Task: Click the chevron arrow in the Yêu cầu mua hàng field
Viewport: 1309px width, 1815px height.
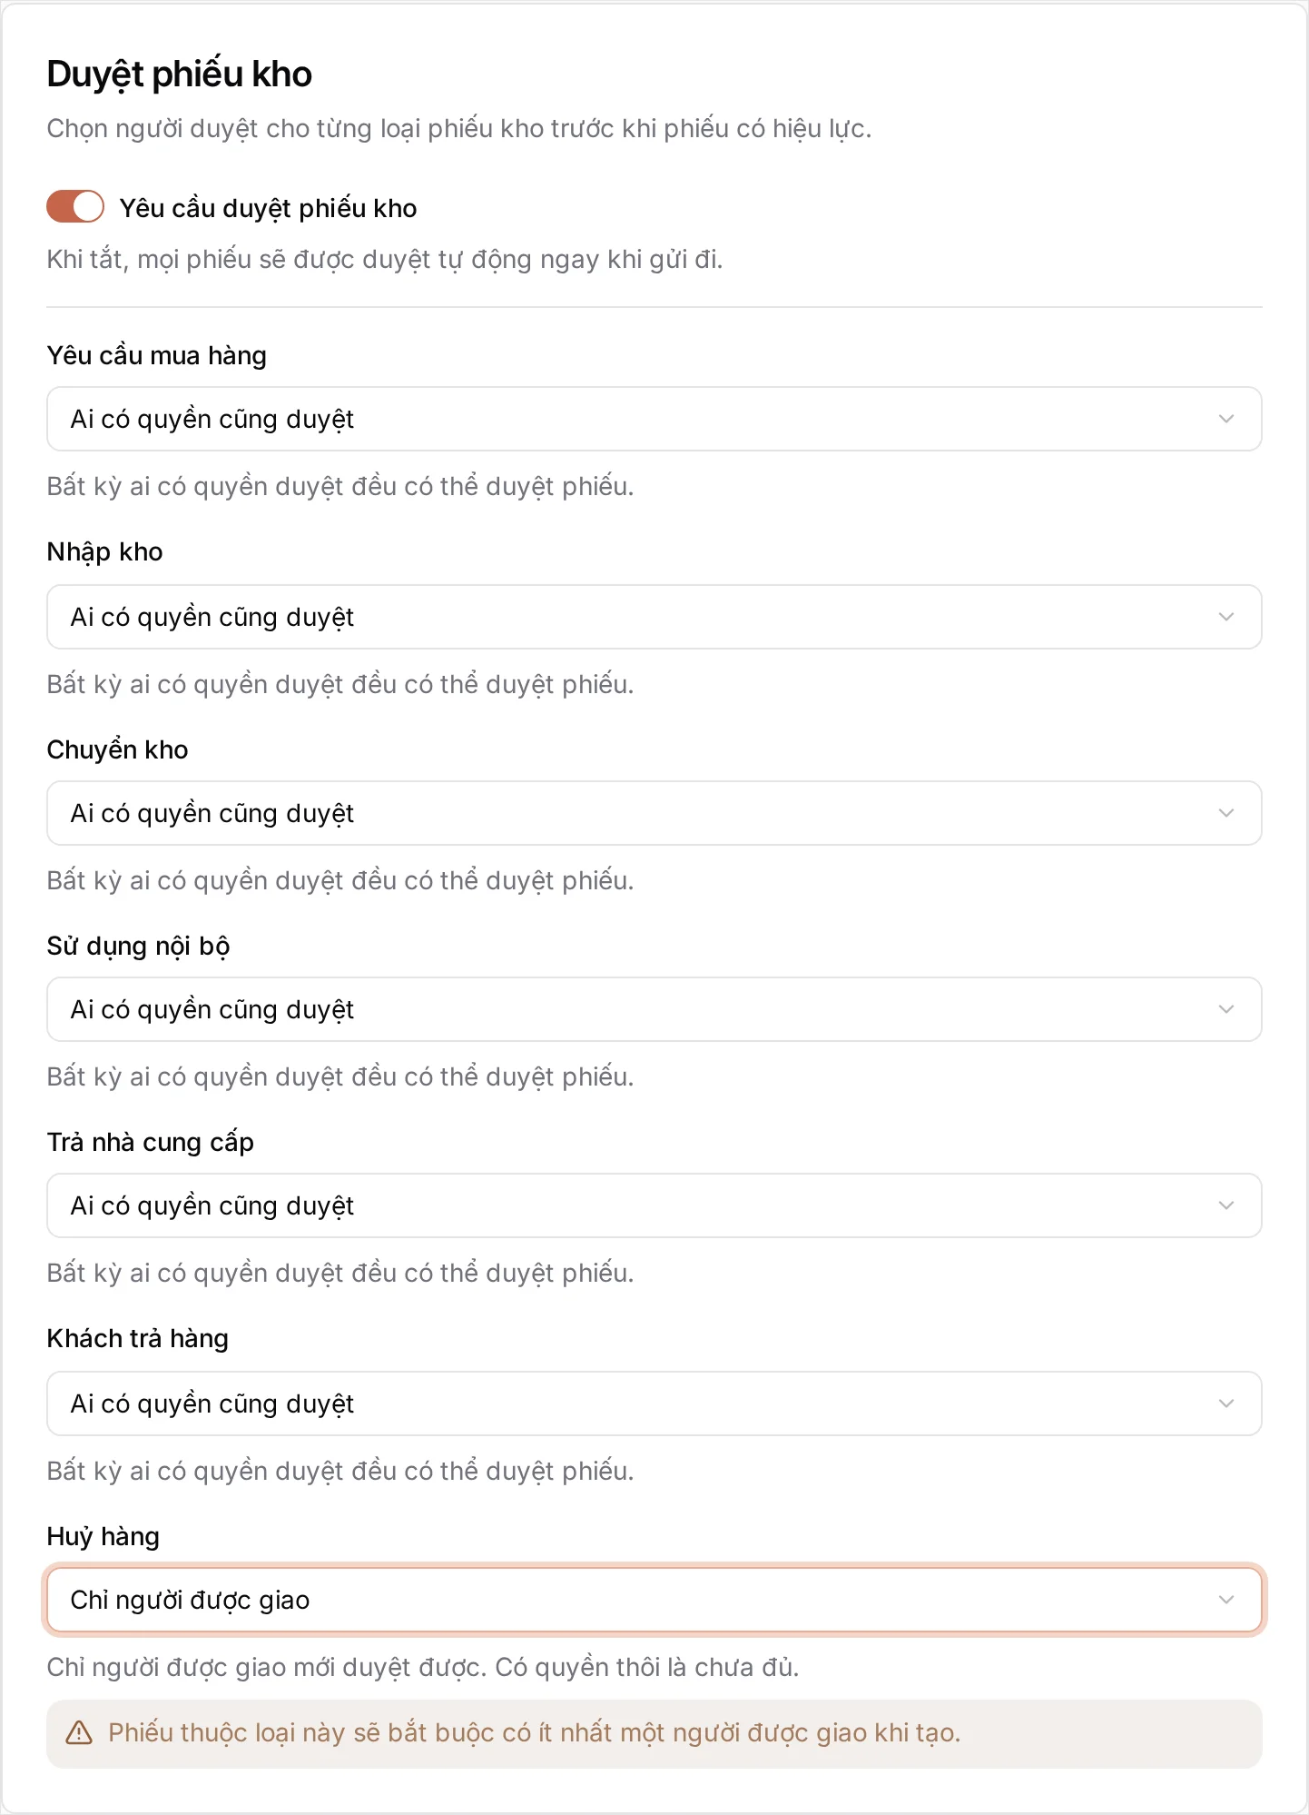Action: click(x=1226, y=419)
